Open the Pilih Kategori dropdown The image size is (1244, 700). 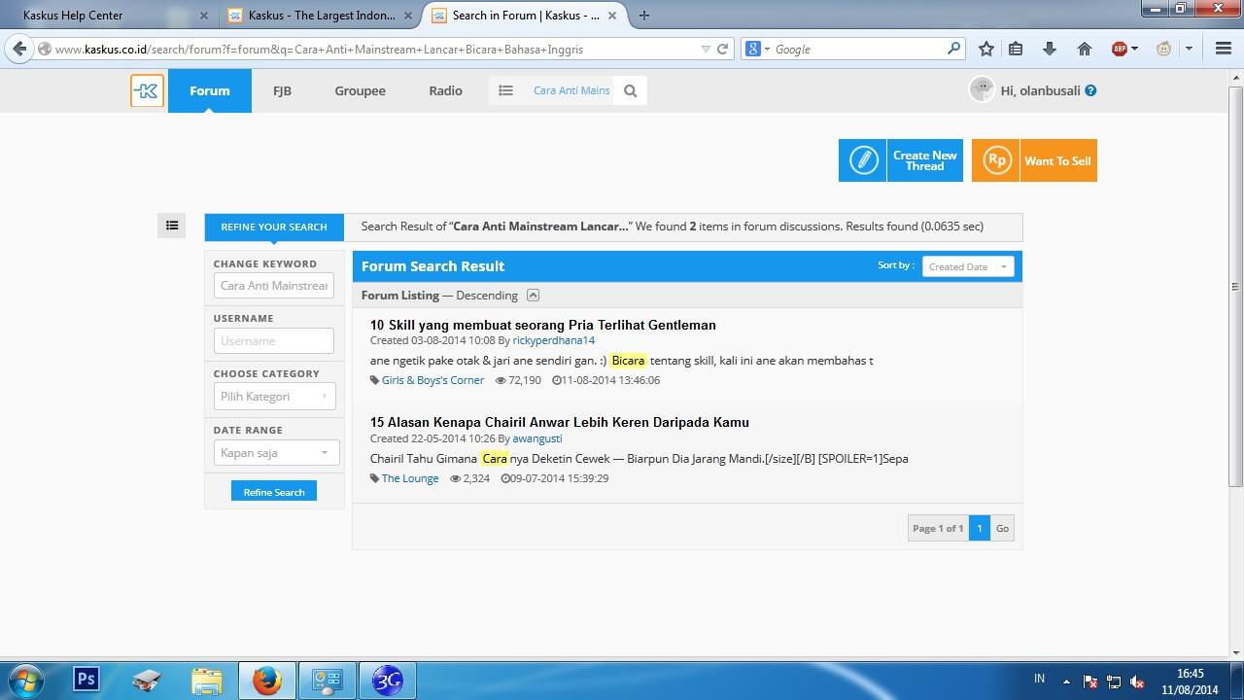[275, 396]
